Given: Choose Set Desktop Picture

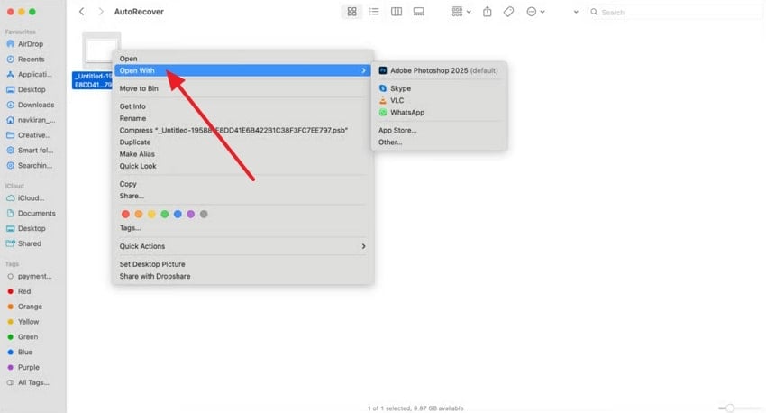Looking at the screenshot, I should coord(242,264).
